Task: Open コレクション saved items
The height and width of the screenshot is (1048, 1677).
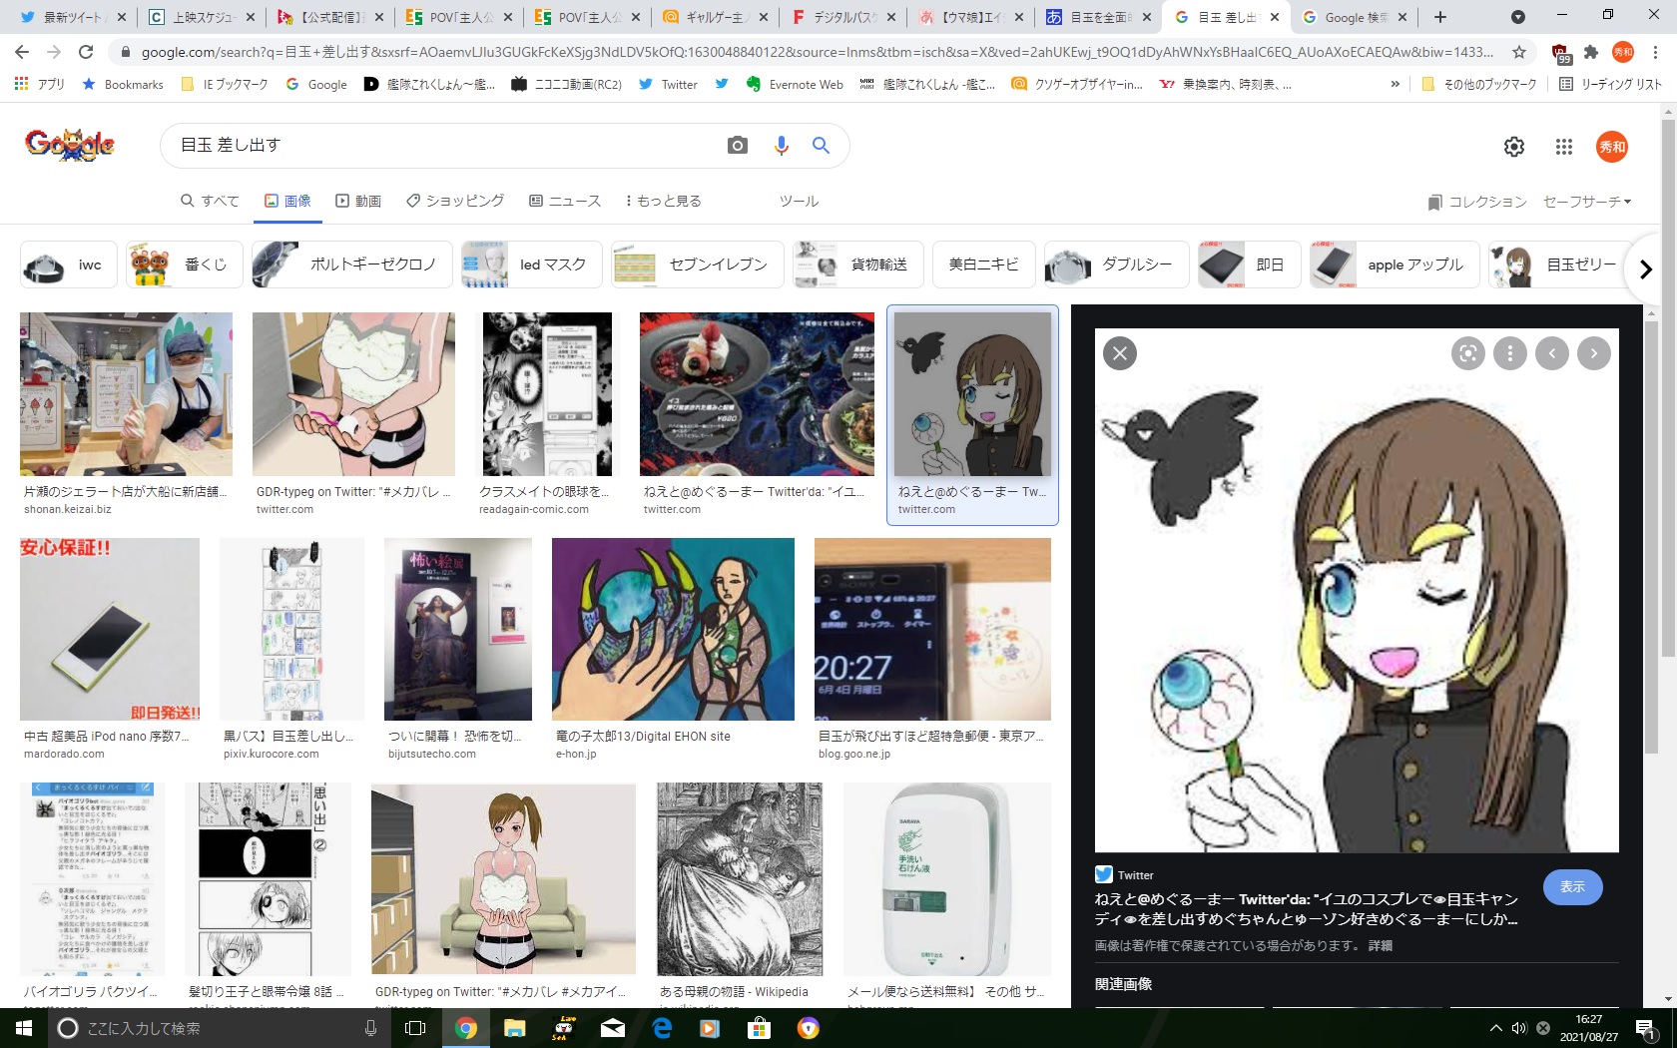Action: (1477, 202)
